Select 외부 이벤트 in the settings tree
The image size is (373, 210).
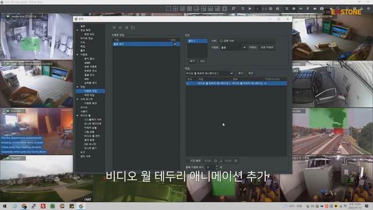point(91,67)
